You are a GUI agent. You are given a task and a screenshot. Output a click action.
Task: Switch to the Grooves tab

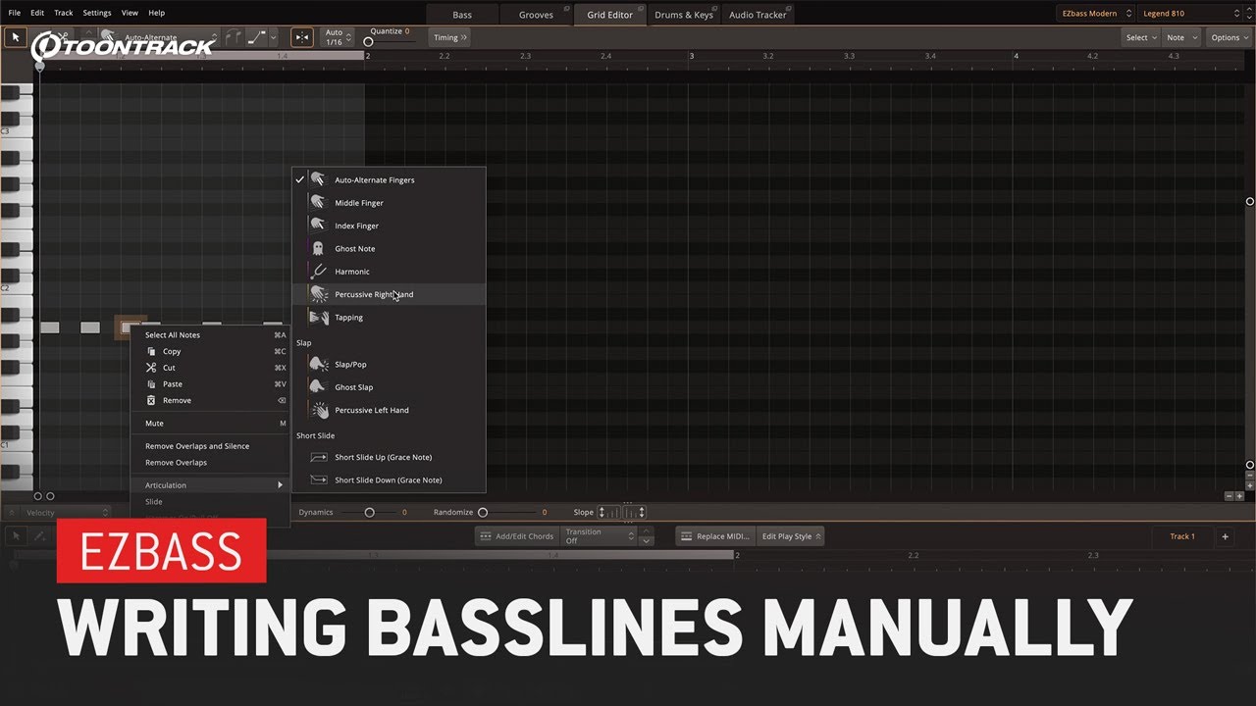pyautogui.click(x=536, y=15)
